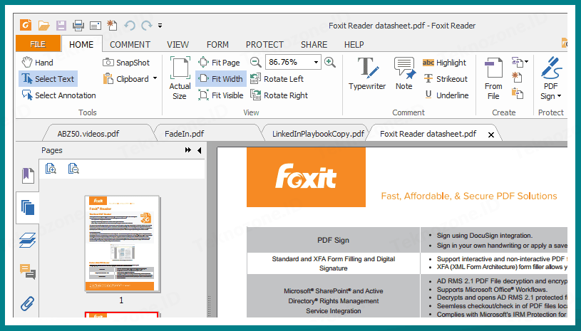Open the quick access toolbar customize arrow
Image resolution: width=581 pixels, height=331 pixels.
160,26
